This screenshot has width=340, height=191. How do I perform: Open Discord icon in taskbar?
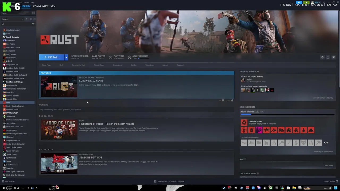point(259,188)
